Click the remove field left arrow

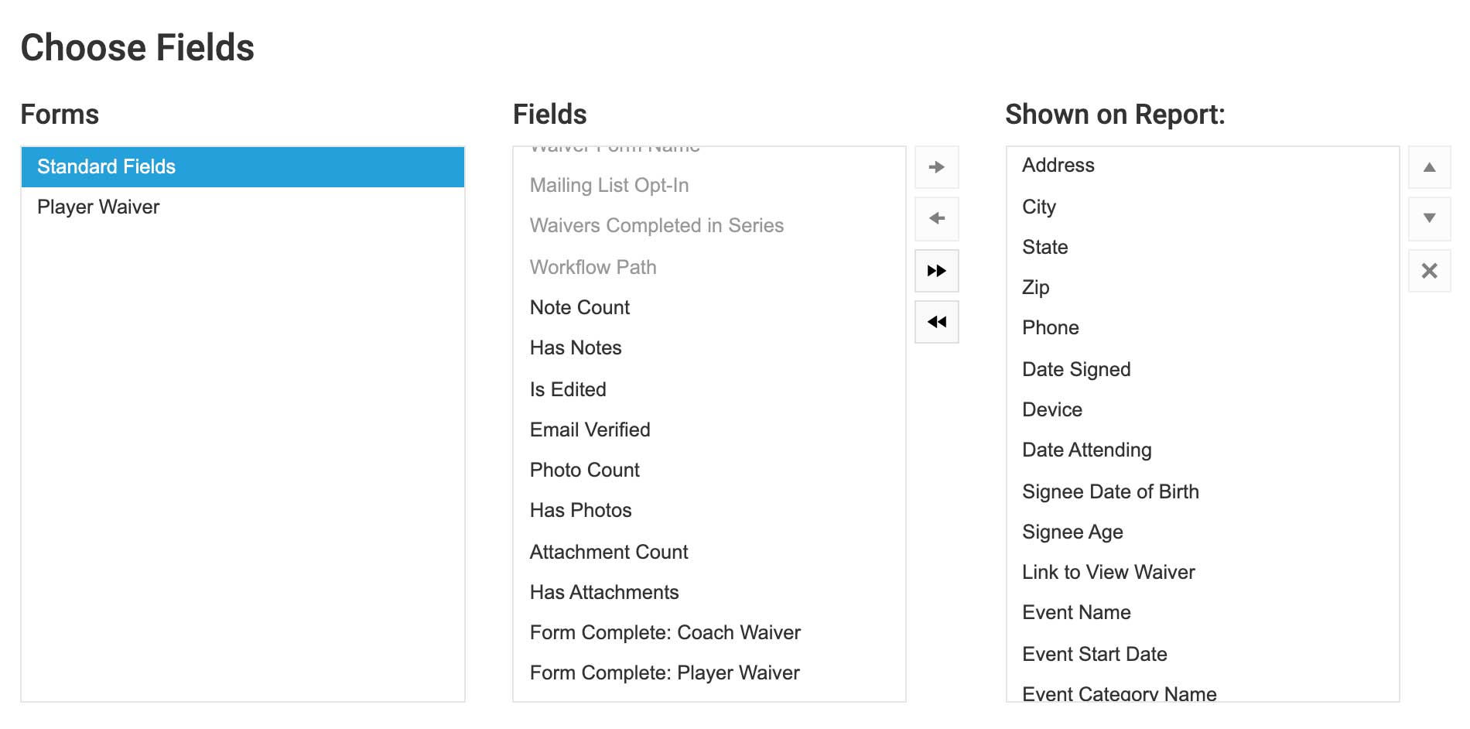coord(936,218)
